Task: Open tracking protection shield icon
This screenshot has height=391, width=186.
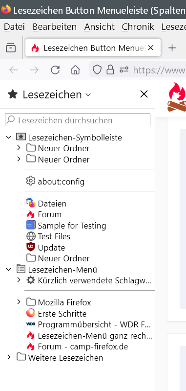Action: coord(97,70)
